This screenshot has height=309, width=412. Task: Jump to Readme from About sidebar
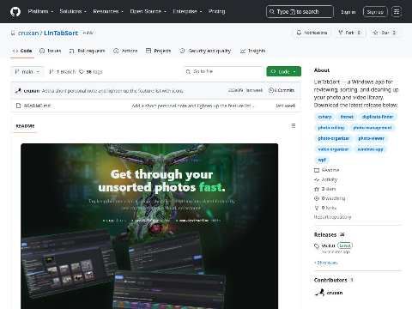pos(327,170)
